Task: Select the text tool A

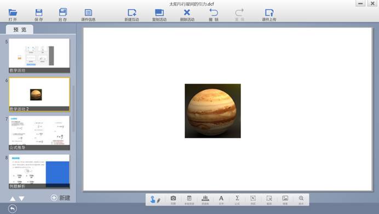Action: [221, 200]
